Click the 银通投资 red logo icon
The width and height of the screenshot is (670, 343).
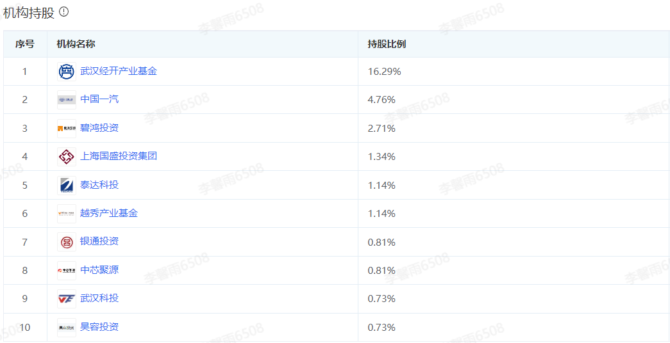pyautogui.click(x=67, y=242)
